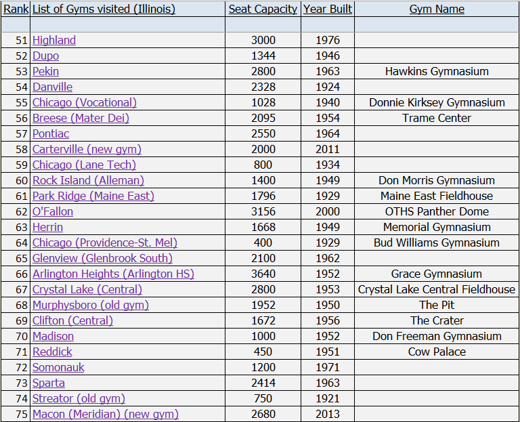520x422 pixels.
Task: Select The Crater gym name cell
Action: [437, 321]
